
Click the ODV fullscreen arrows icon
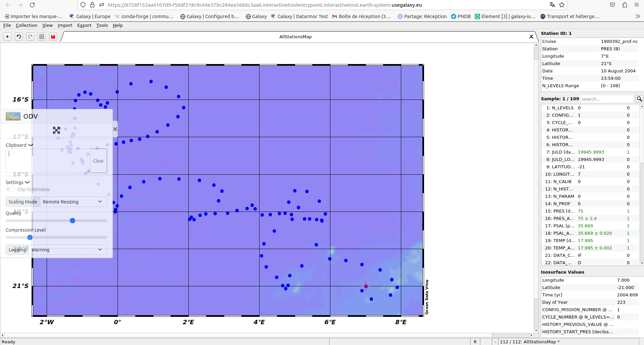(56, 130)
